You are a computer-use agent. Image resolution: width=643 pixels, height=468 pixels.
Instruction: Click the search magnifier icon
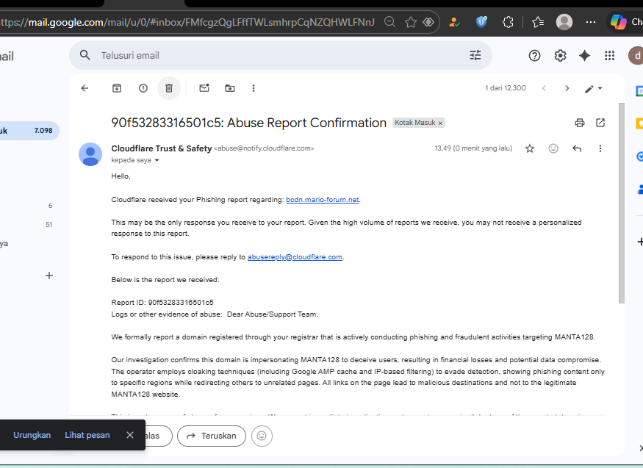[x=85, y=55]
